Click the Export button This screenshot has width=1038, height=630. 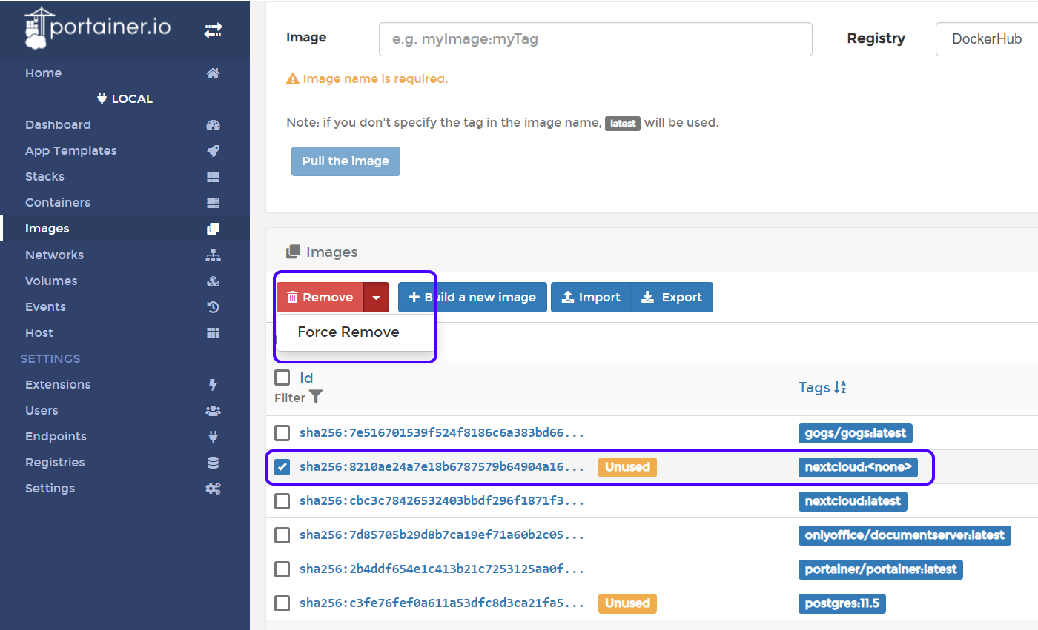coord(672,297)
